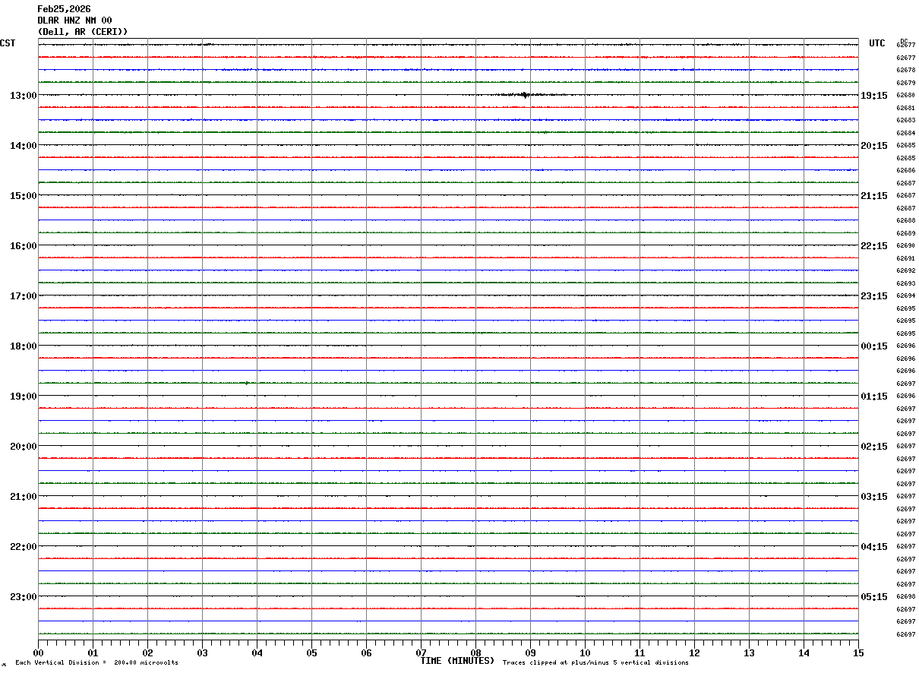Click minute 09 on the time axis

(531, 652)
